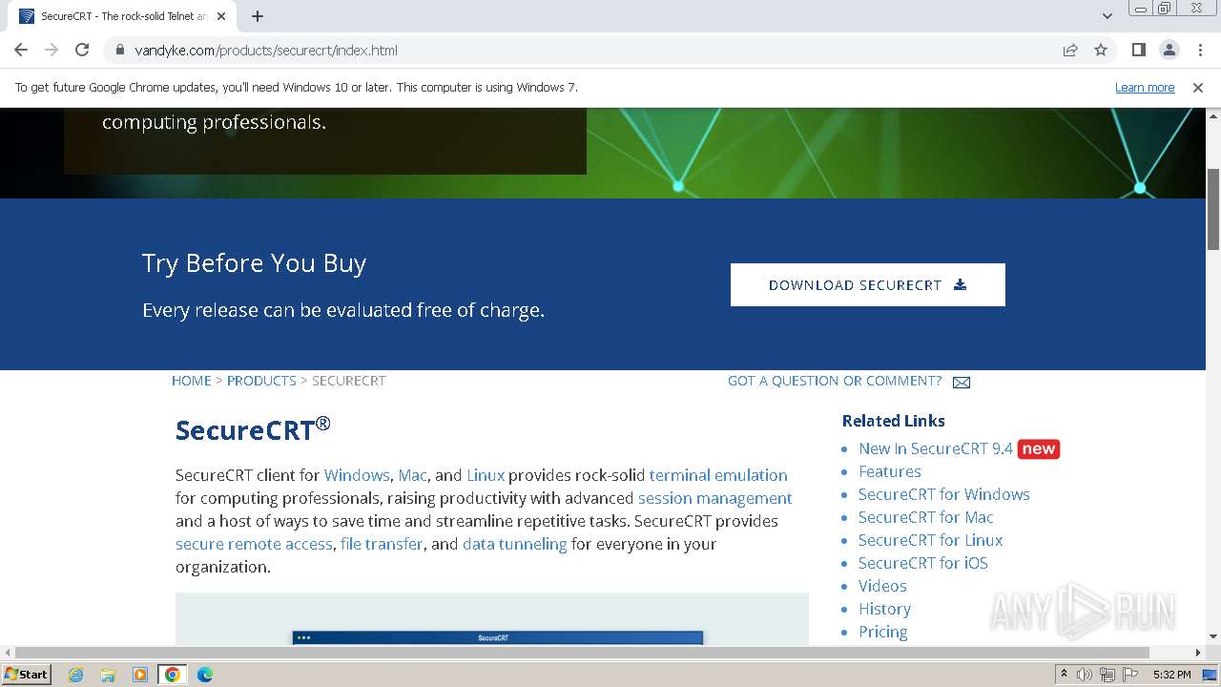Launch Internet Explorer from taskbar

(76, 675)
